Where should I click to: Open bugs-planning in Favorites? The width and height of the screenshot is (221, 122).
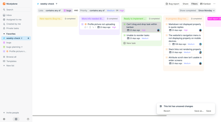(16, 47)
